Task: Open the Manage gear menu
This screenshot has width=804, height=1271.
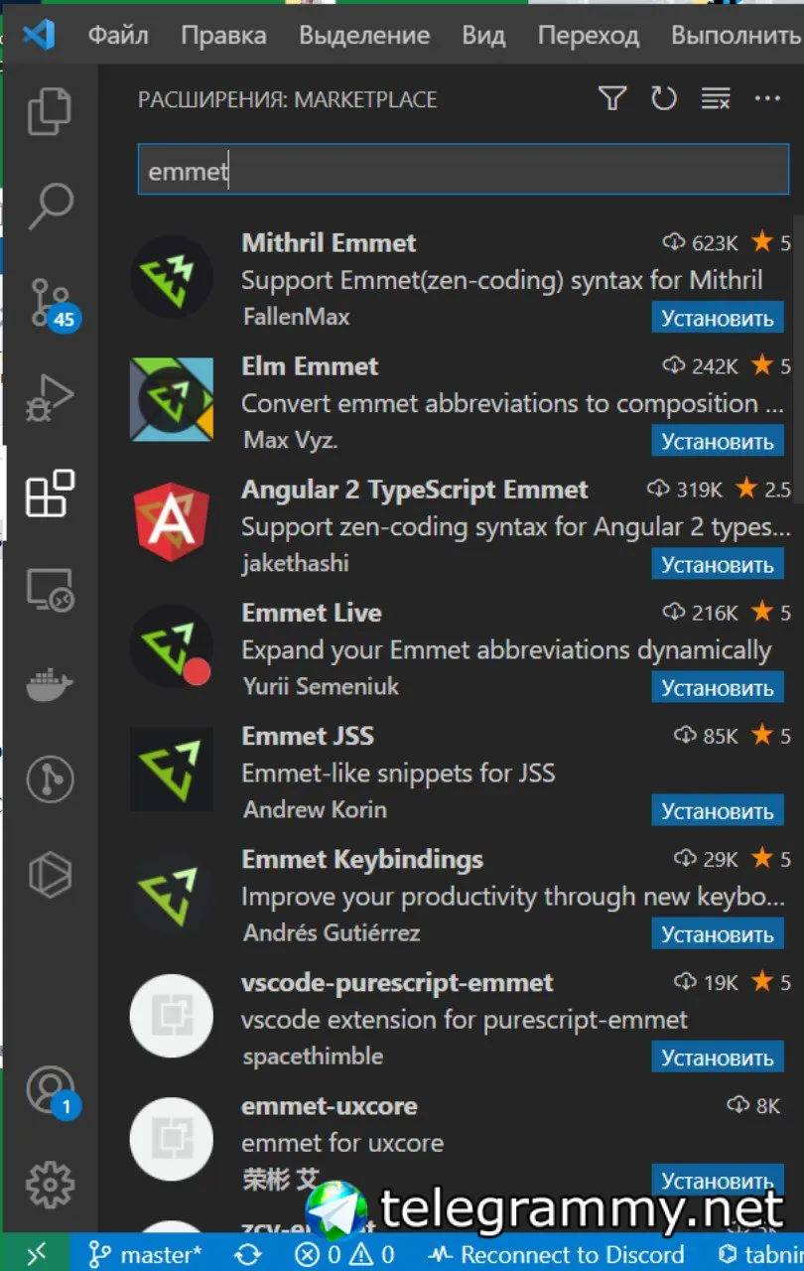Action: click(x=50, y=1184)
